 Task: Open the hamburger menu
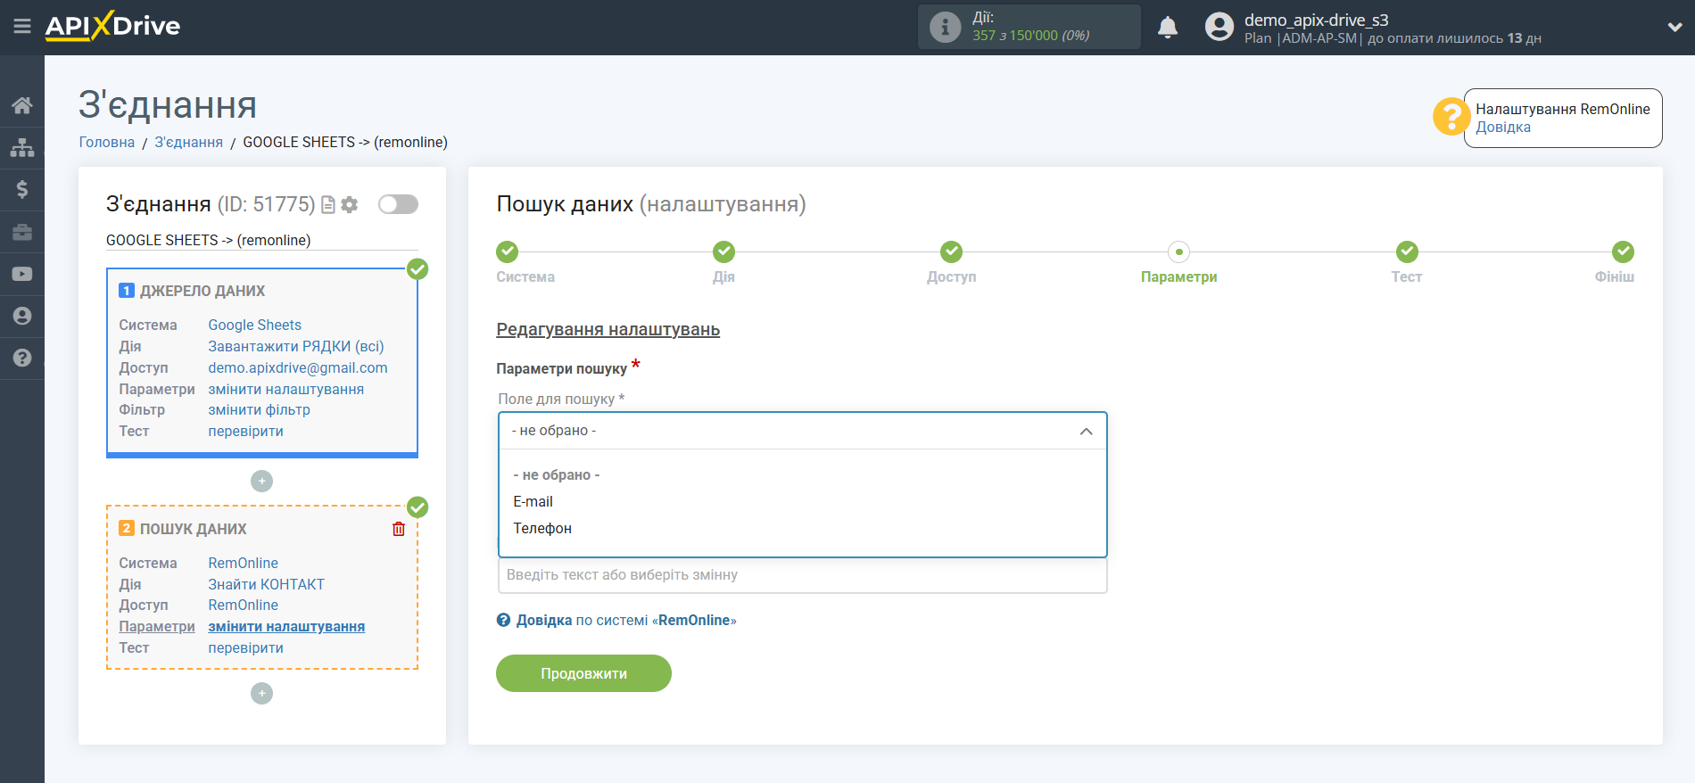pos(22,27)
